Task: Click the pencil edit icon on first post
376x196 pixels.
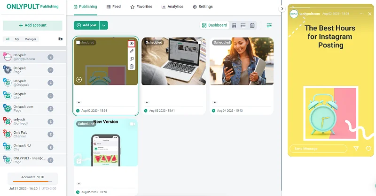Action: pyautogui.click(x=132, y=51)
